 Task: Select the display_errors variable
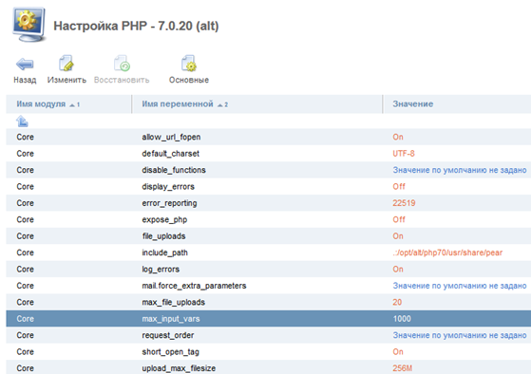pos(168,186)
